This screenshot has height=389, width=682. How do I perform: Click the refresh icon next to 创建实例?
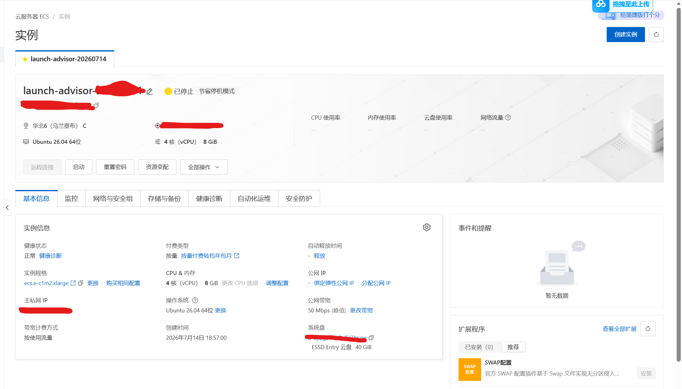coord(656,35)
